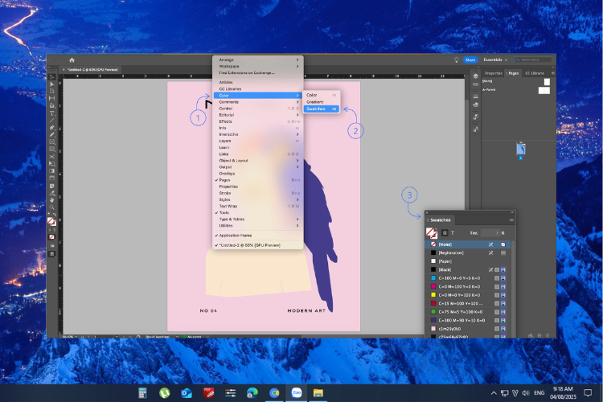The width and height of the screenshot is (603, 402).
Task: Click the page 1 thumbnail in Pages panel
Action: click(521, 149)
